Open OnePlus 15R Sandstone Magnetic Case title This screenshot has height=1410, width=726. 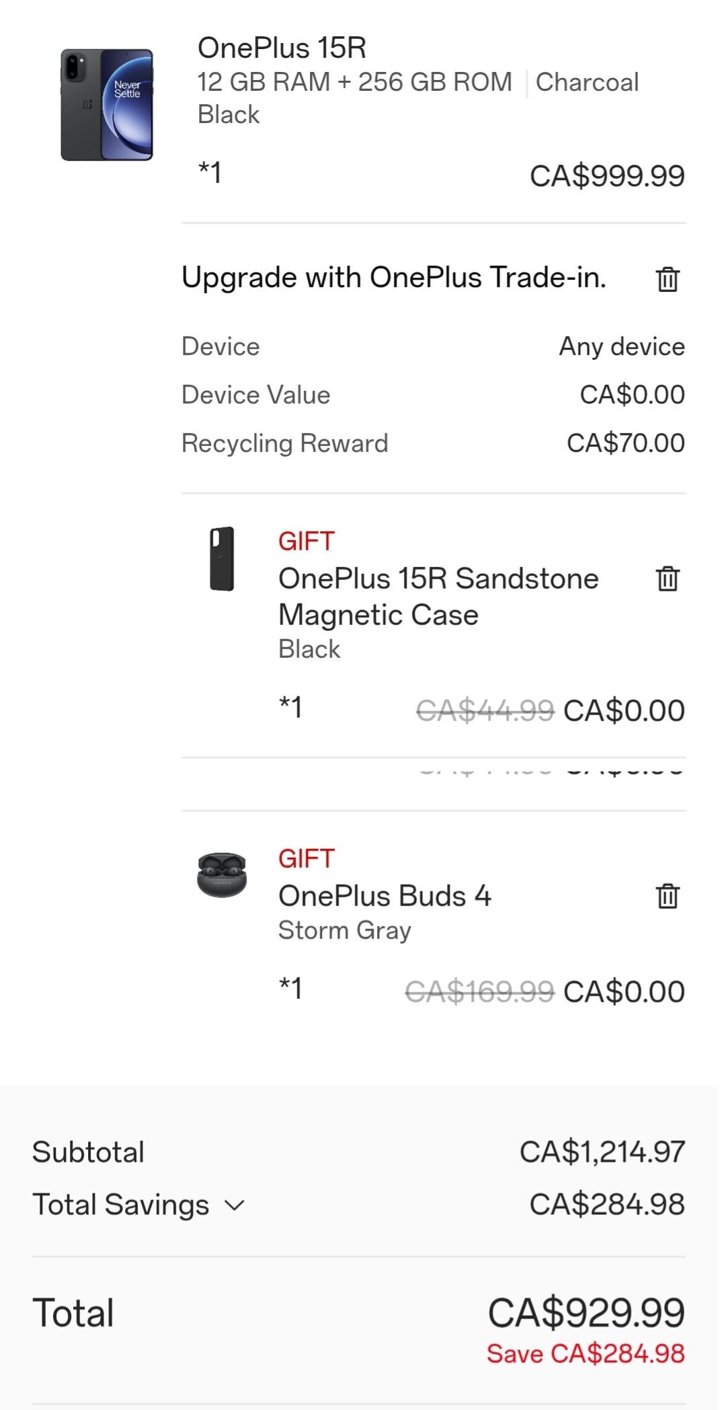coord(438,596)
